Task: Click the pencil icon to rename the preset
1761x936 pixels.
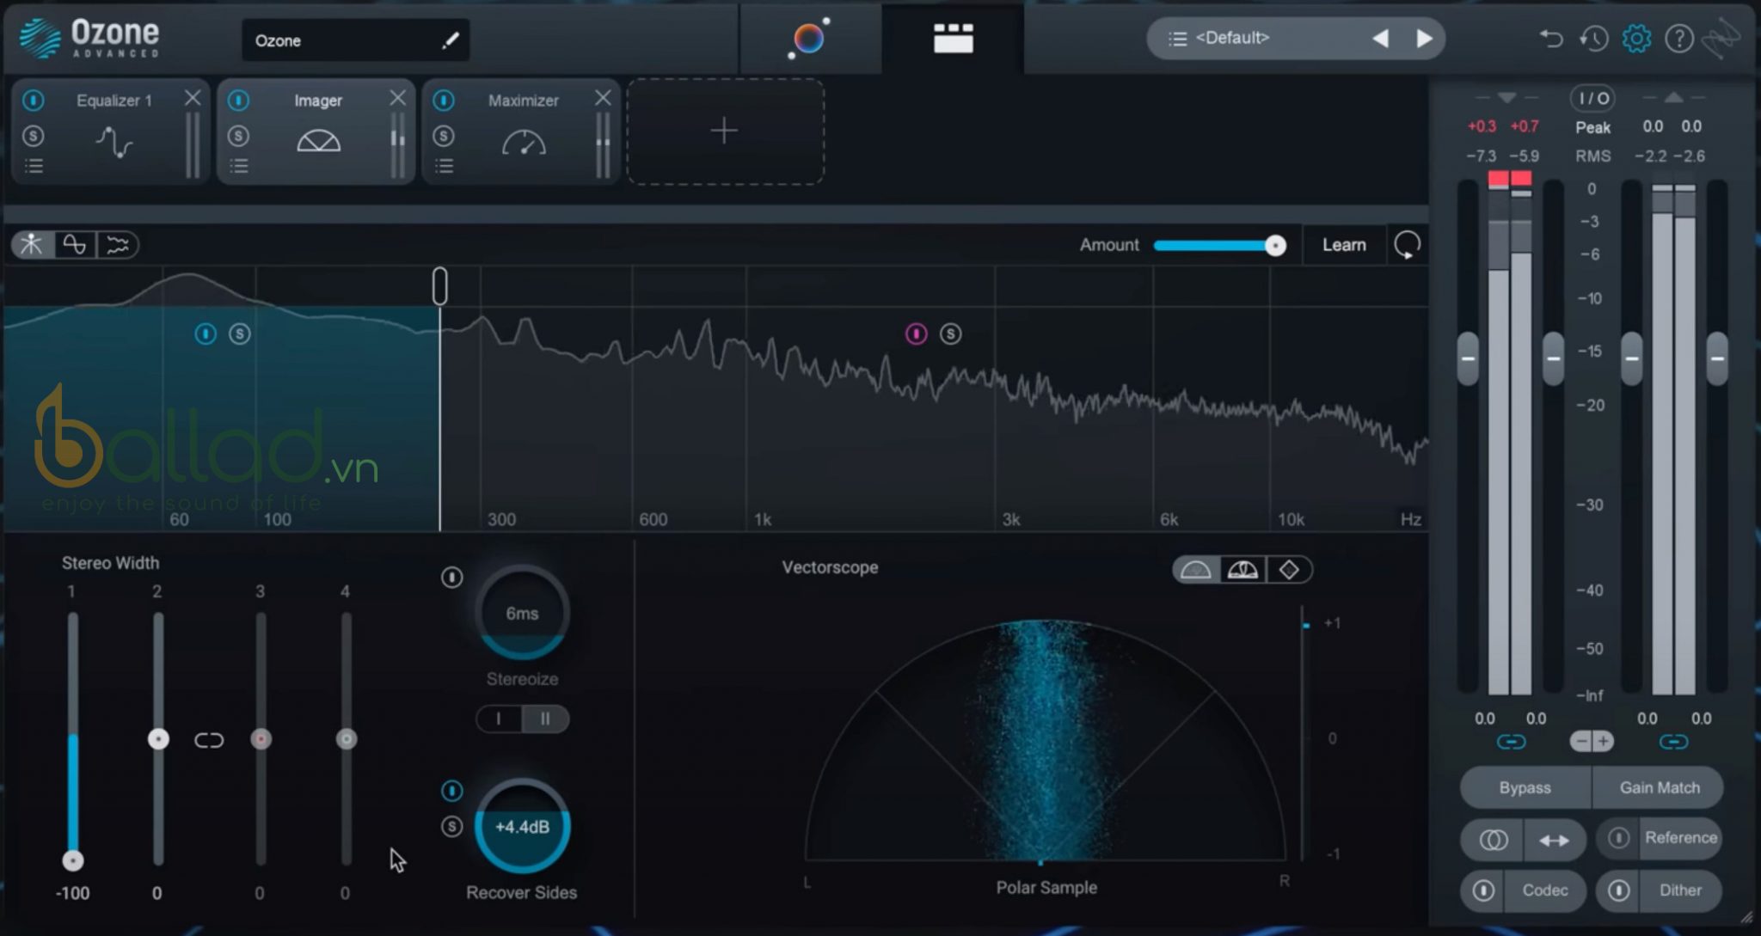Action: coord(449,40)
